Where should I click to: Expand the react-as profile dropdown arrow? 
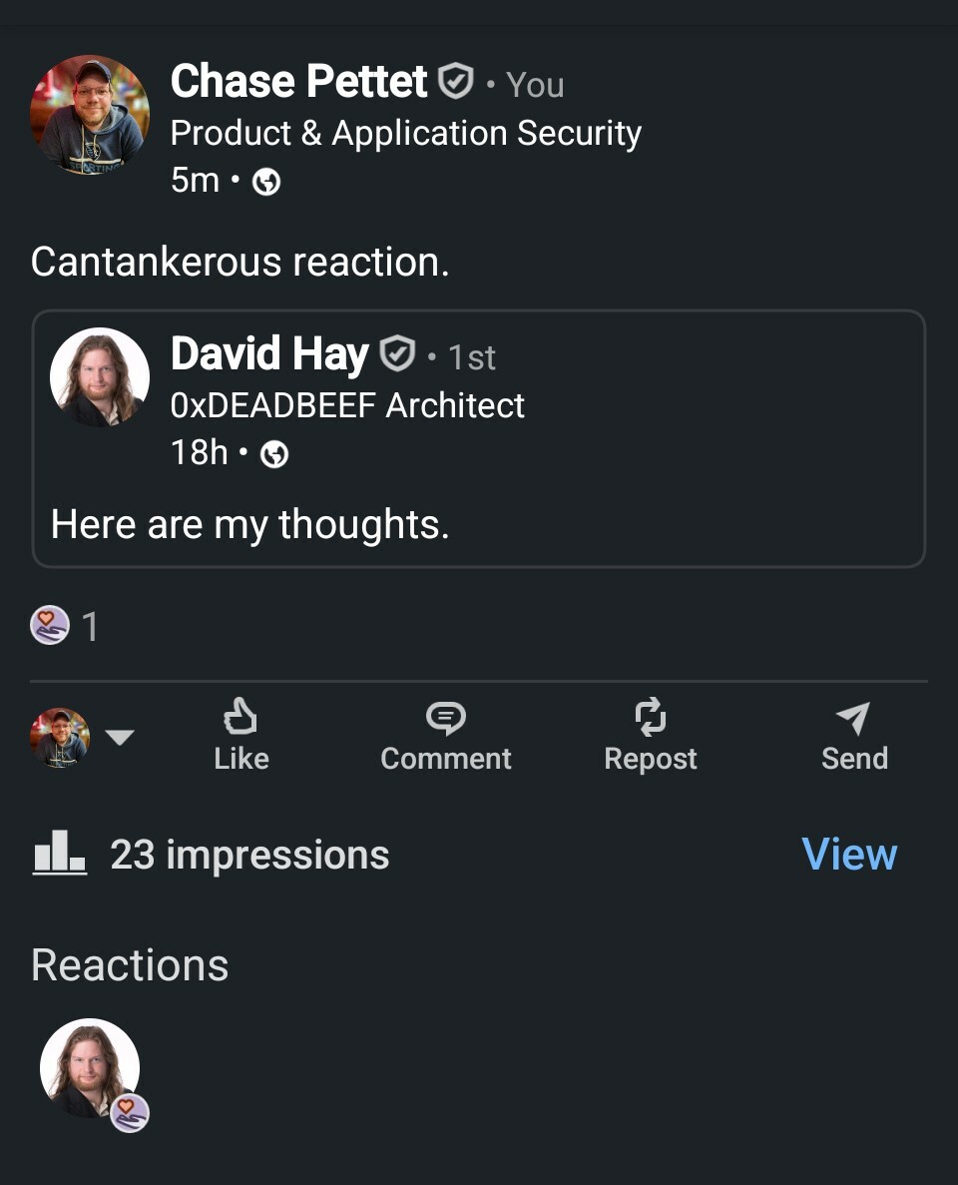coord(120,738)
